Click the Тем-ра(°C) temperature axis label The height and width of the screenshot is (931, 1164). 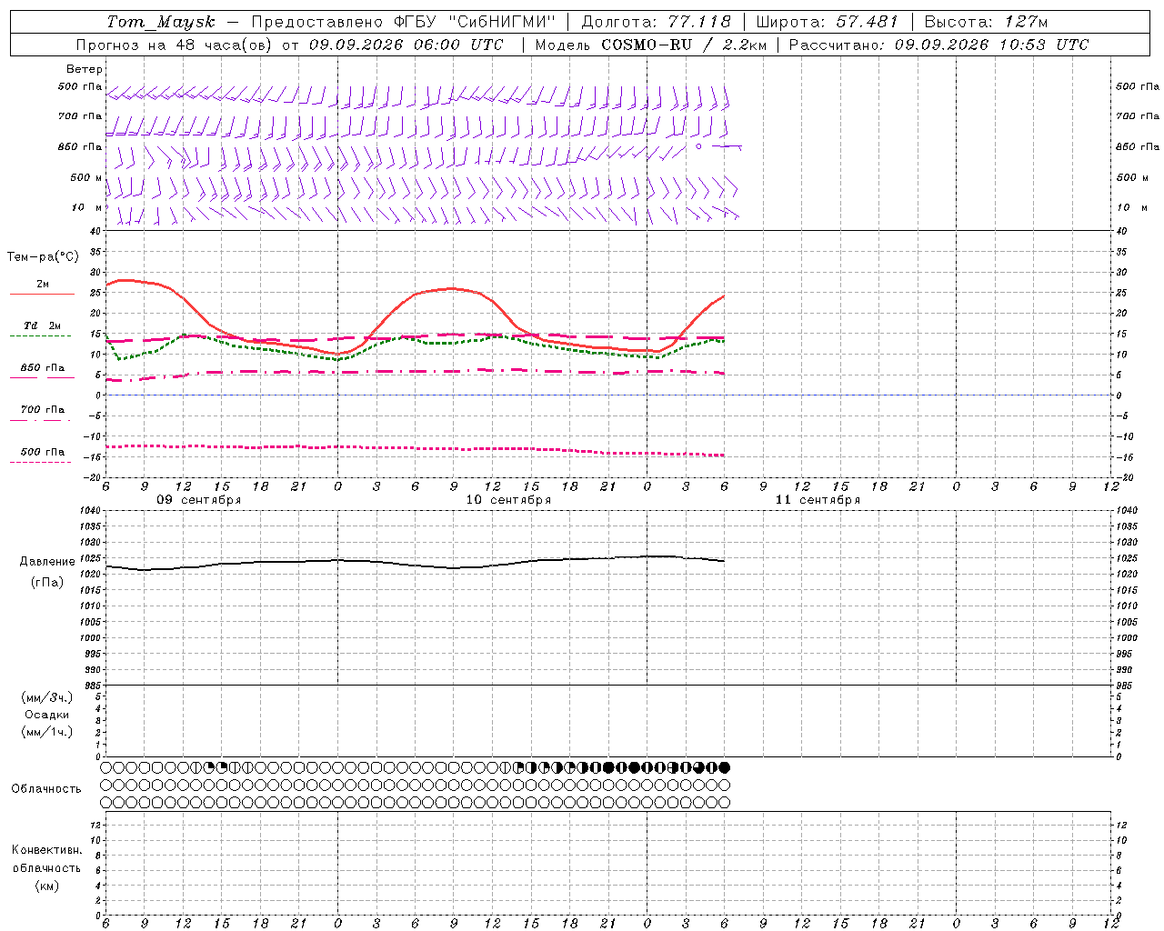(x=43, y=257)
